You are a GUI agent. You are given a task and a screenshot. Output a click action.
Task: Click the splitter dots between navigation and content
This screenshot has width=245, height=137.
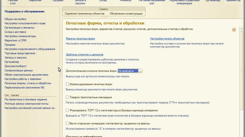point(61,75)
